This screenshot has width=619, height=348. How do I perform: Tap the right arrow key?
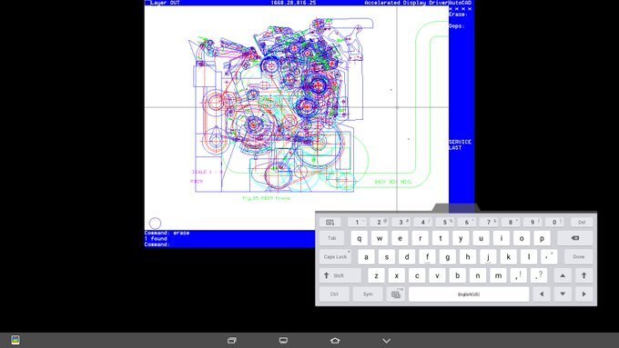pyautogui.click(x=583, y=294)
